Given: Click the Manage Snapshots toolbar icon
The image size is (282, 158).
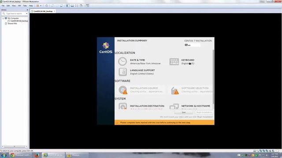Looking at the screenshot, I should point(62,6).
